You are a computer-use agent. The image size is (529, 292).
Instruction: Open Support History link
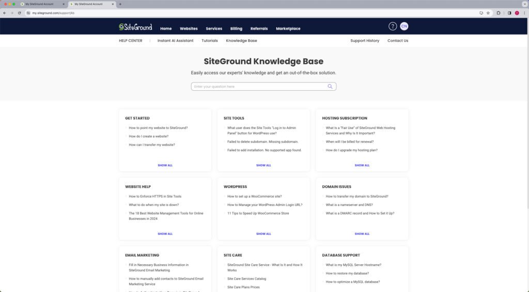click(365, 40)
